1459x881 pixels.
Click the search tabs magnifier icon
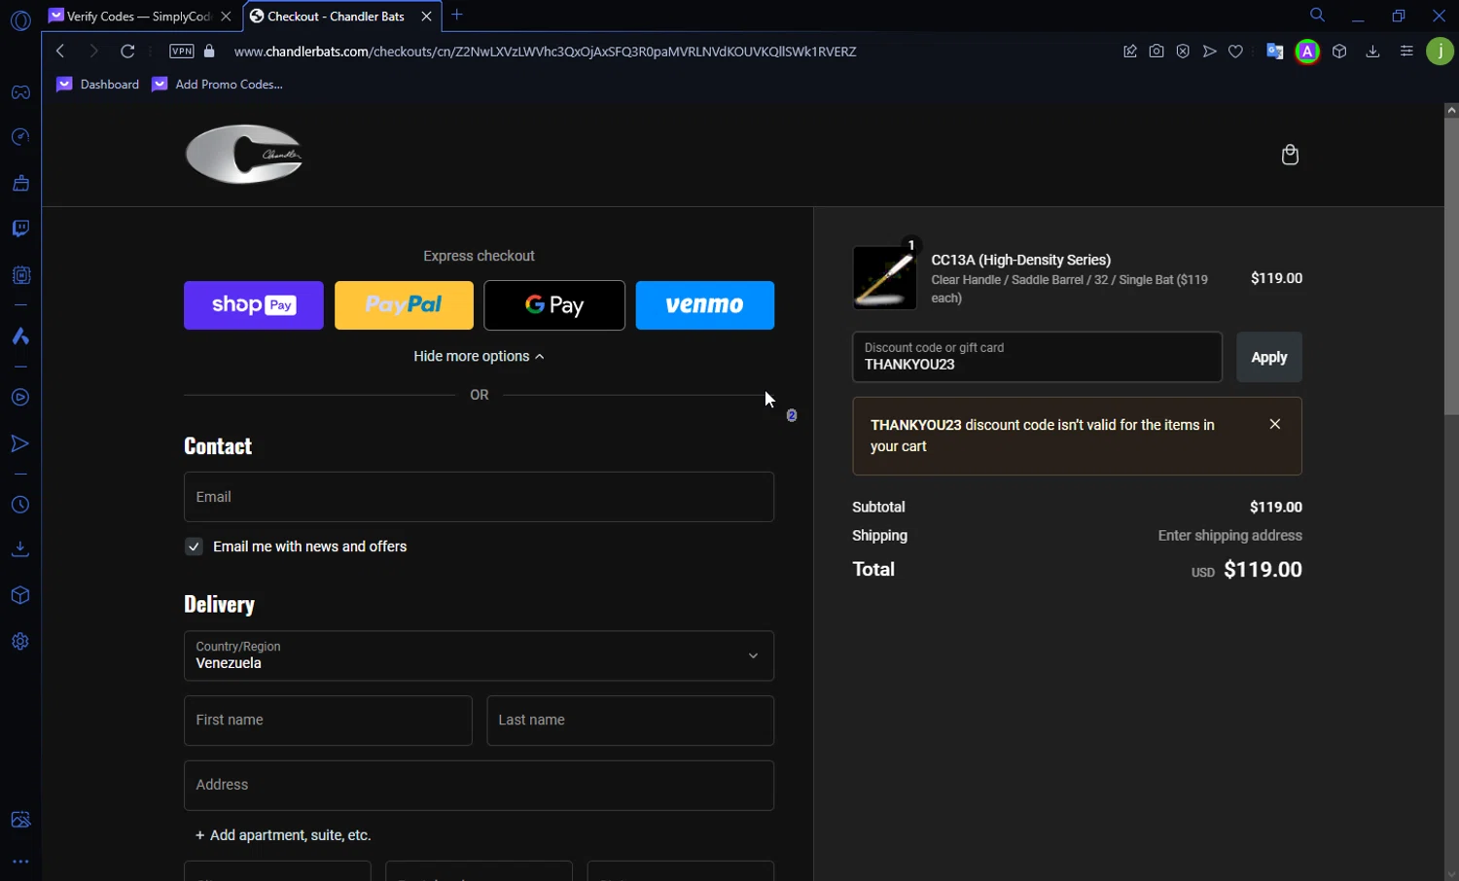tap(1317, 15)
